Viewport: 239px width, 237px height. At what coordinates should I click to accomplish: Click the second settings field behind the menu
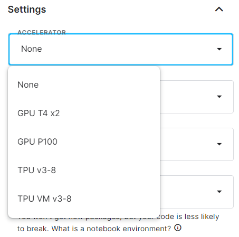pyautogui.click(x=197, y=97)
